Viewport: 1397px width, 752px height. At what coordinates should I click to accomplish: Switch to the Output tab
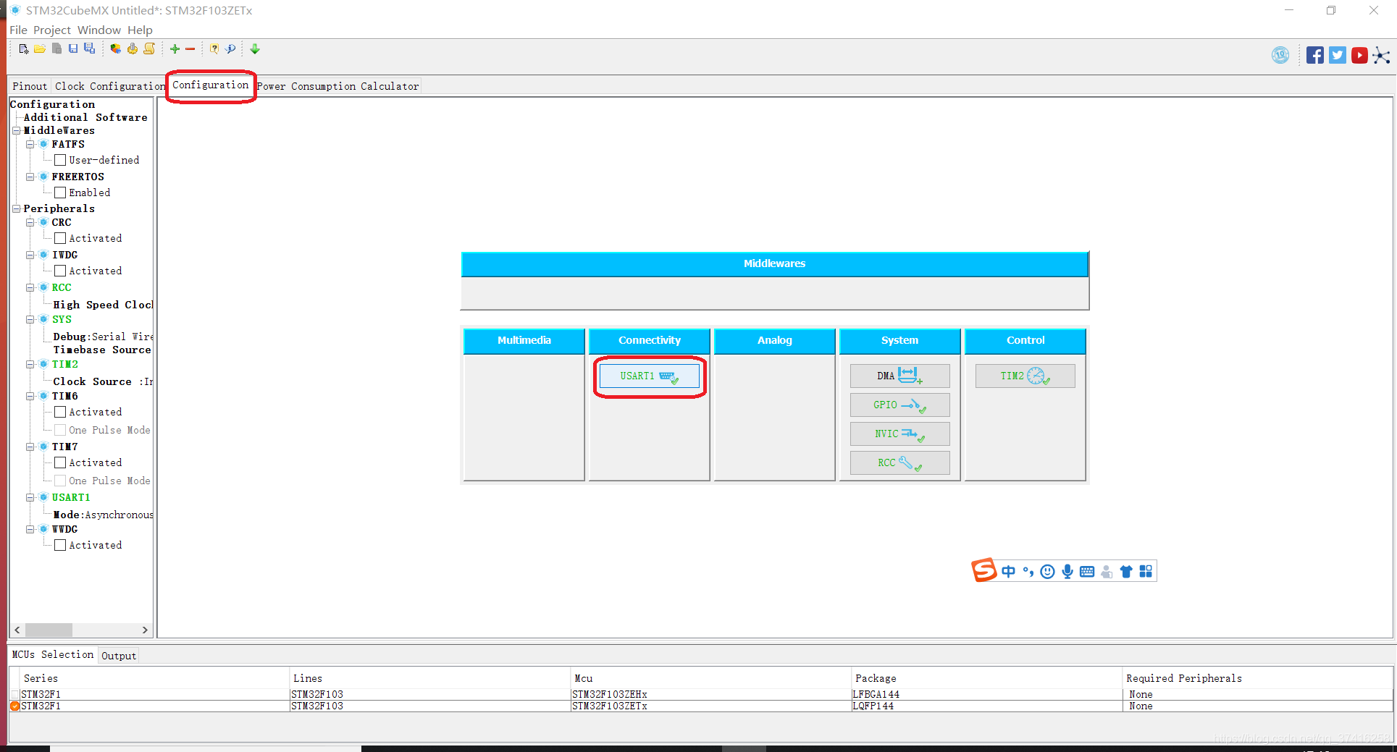click(119, 656)
